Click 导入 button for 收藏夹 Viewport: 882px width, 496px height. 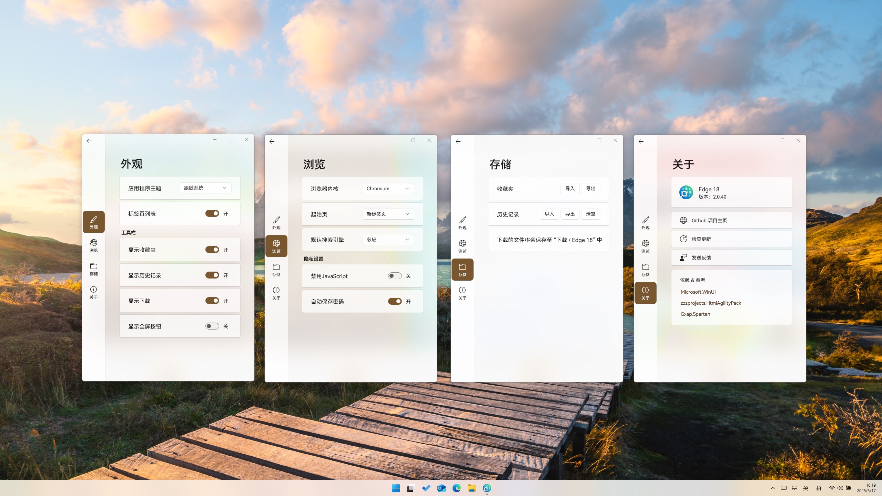(570, 189)
